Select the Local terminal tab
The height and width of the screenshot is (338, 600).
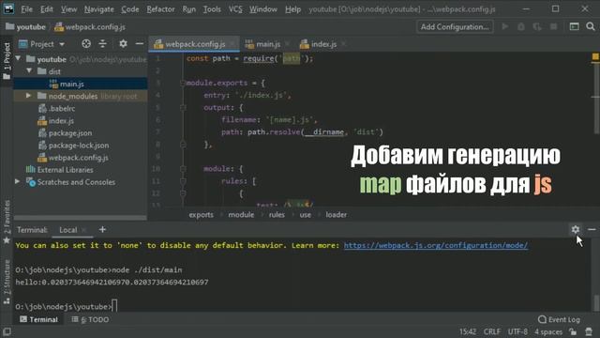coord(68,230)
